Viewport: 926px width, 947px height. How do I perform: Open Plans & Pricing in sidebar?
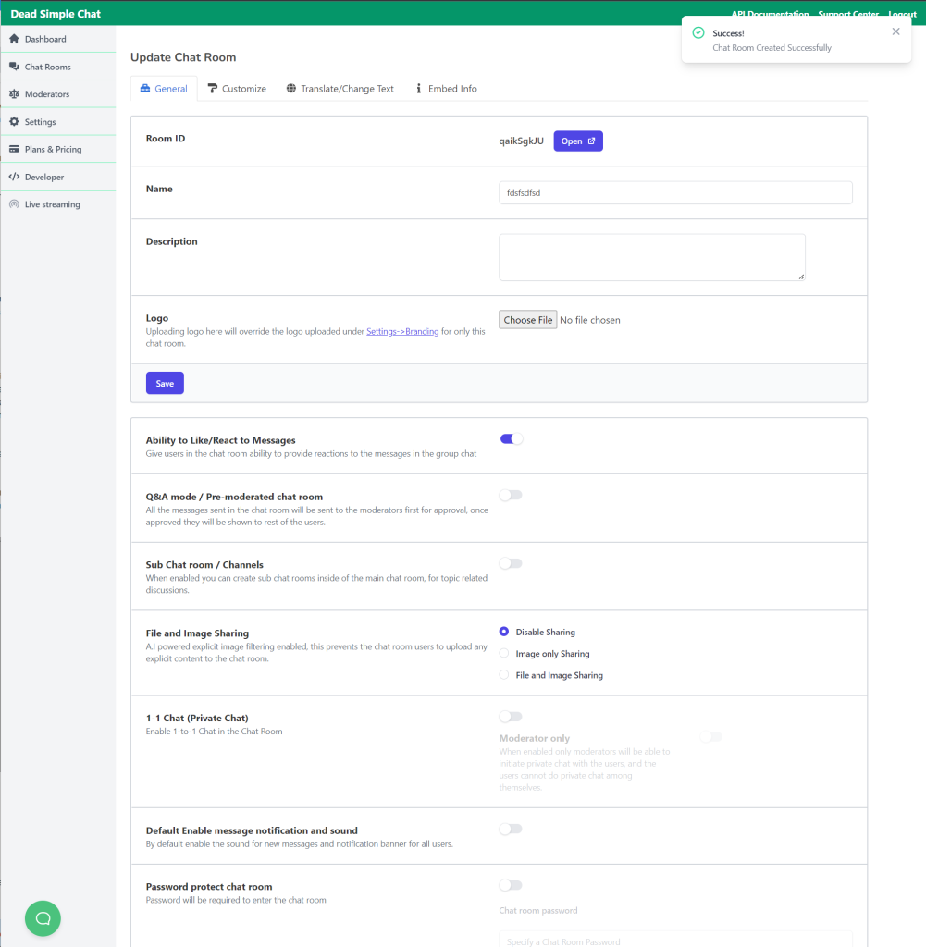pos(58,149)
